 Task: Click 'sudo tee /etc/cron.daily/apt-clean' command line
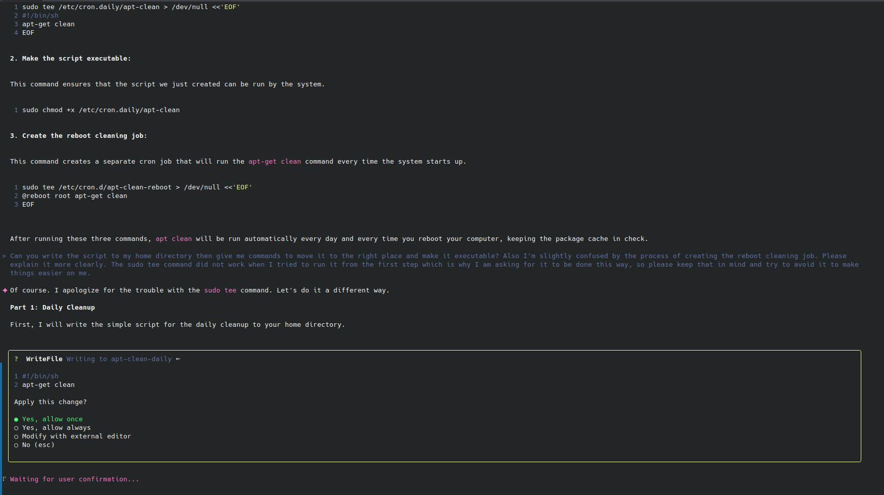coord(131,7)
